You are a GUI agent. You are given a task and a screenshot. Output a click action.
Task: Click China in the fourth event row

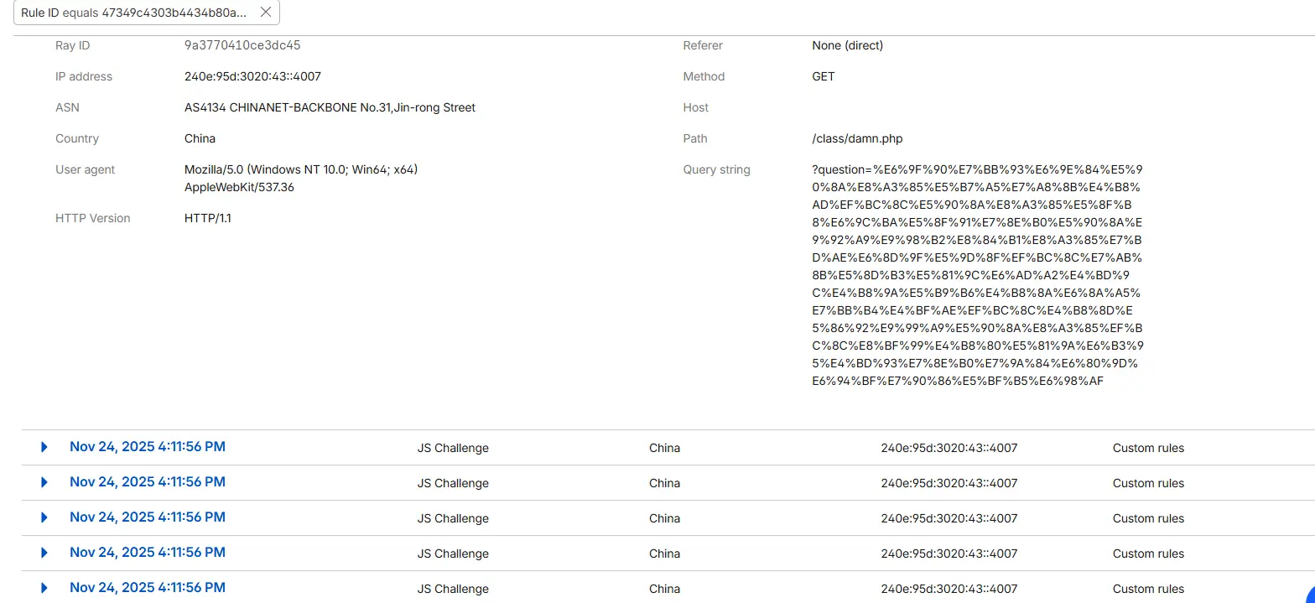pos(664,554)
